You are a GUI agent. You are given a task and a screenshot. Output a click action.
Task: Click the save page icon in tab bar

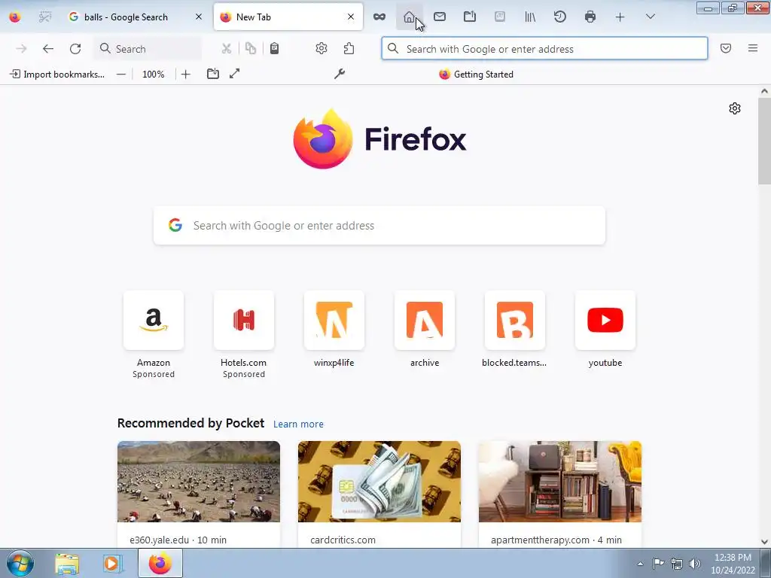tap(470, 17)
